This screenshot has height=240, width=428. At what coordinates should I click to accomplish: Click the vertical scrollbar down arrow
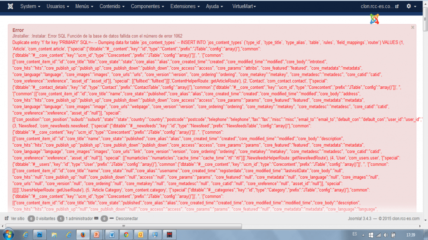425,220
